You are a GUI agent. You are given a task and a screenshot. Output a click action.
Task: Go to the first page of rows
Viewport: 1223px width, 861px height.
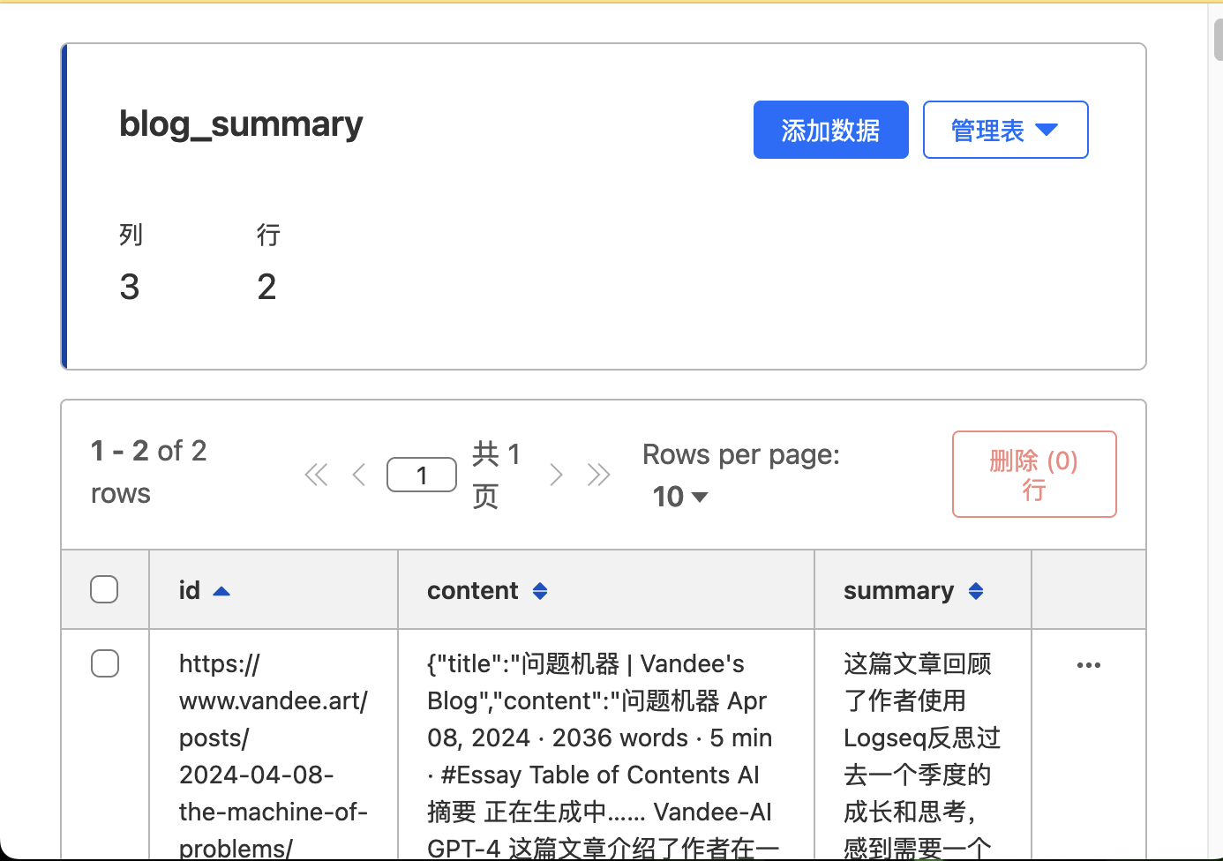pyautogui.click(x=316, y=475)
